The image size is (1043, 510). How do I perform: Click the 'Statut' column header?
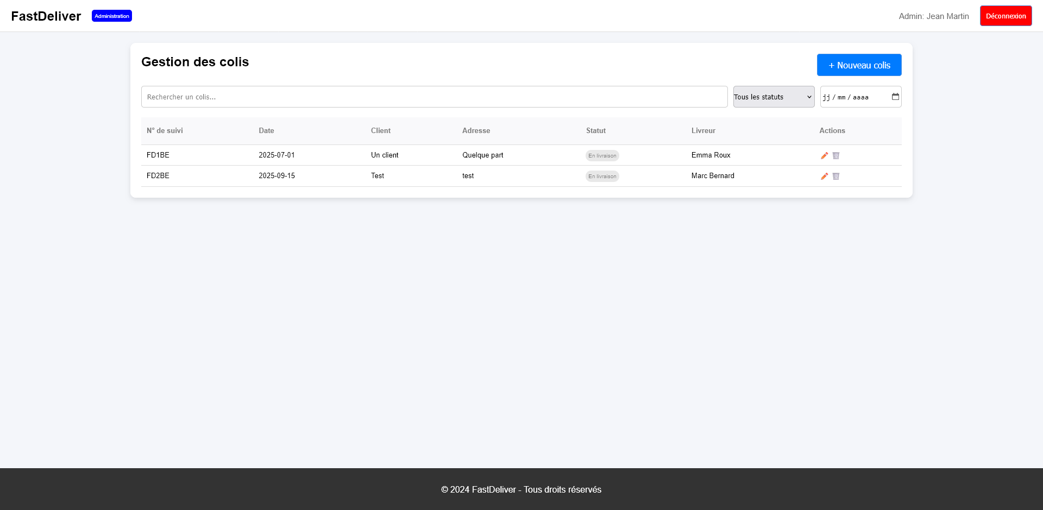click(x=595, y=130)
